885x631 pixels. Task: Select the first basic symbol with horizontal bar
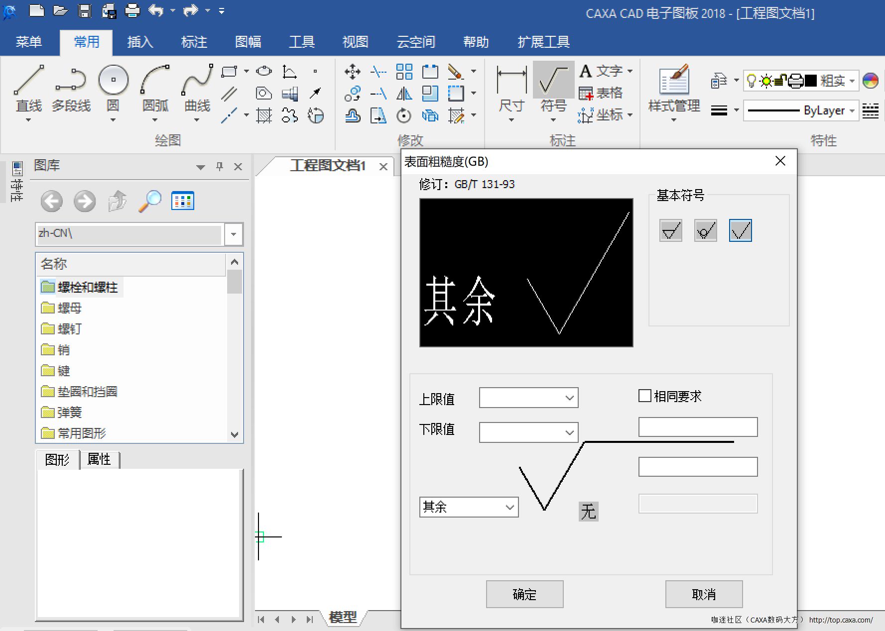click(x=670, y=231)
